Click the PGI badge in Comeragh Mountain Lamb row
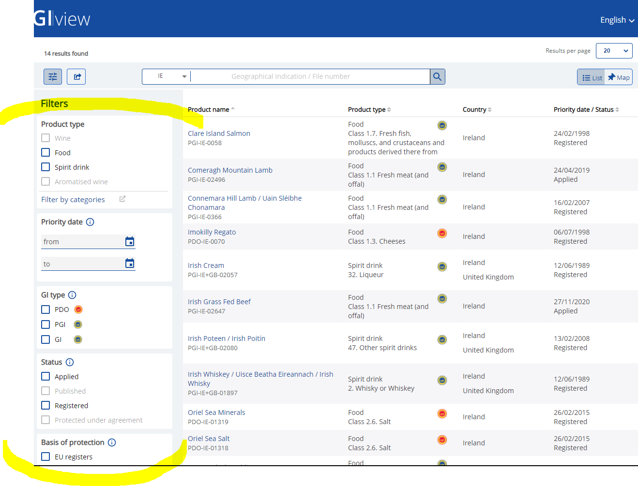The image size is (638, 486). click(442, 167)
